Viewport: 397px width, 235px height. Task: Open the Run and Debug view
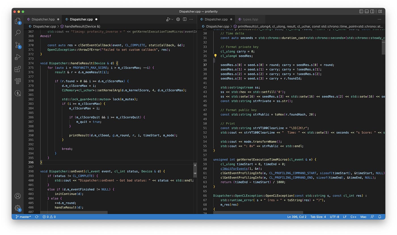pos(18,57)
